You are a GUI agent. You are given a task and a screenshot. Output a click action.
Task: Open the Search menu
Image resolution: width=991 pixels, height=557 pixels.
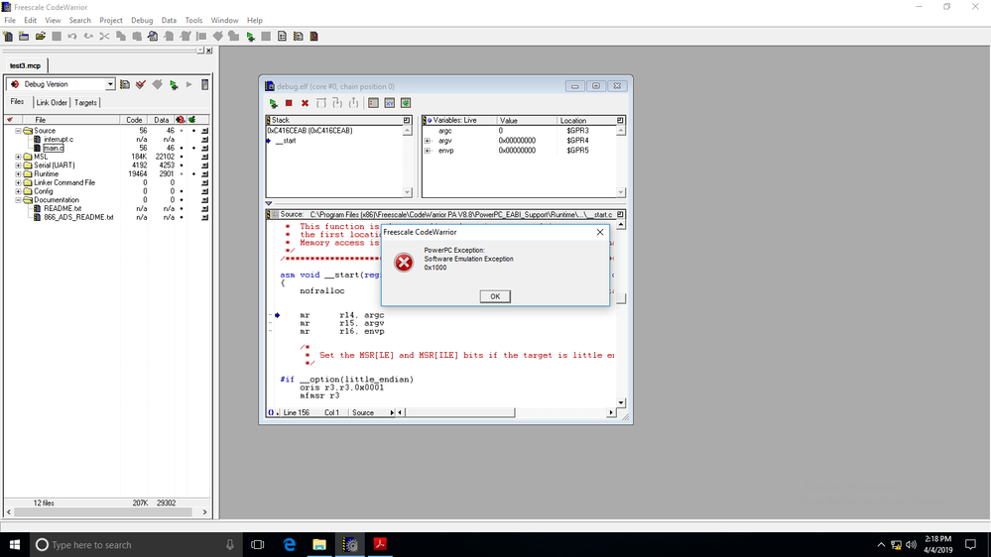pyautogui.click(x=79, y=20)
